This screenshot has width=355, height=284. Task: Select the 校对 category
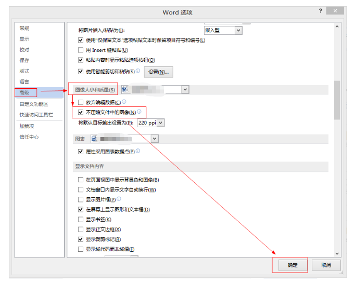(x=24, y=50)
